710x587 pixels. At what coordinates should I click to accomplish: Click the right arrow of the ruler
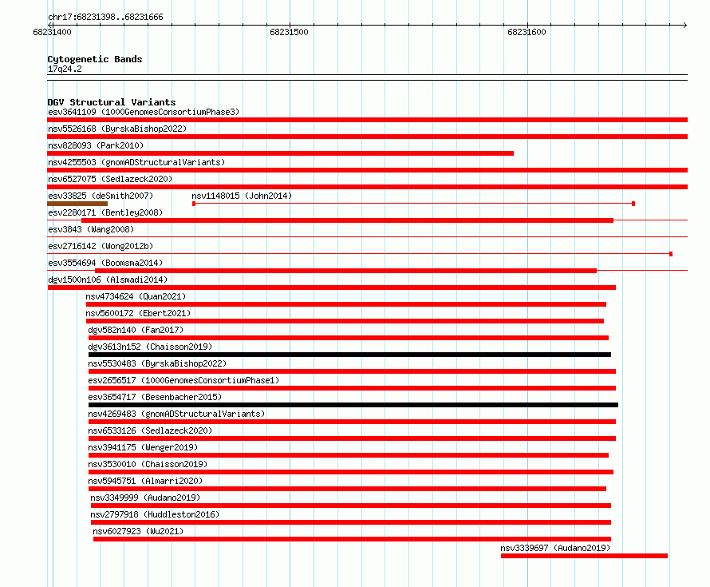684,25
